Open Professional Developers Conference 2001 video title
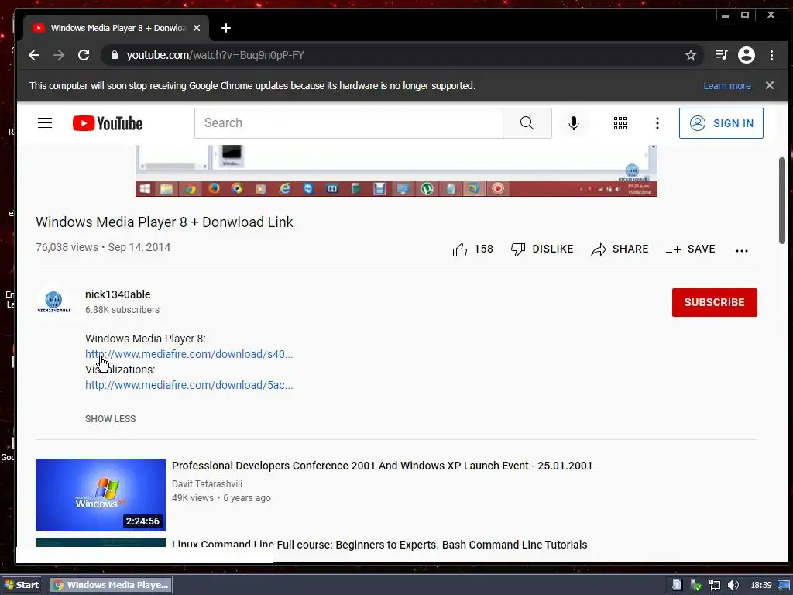The height and width of the screenshot is (595, 793). click(x=382, y=466)
